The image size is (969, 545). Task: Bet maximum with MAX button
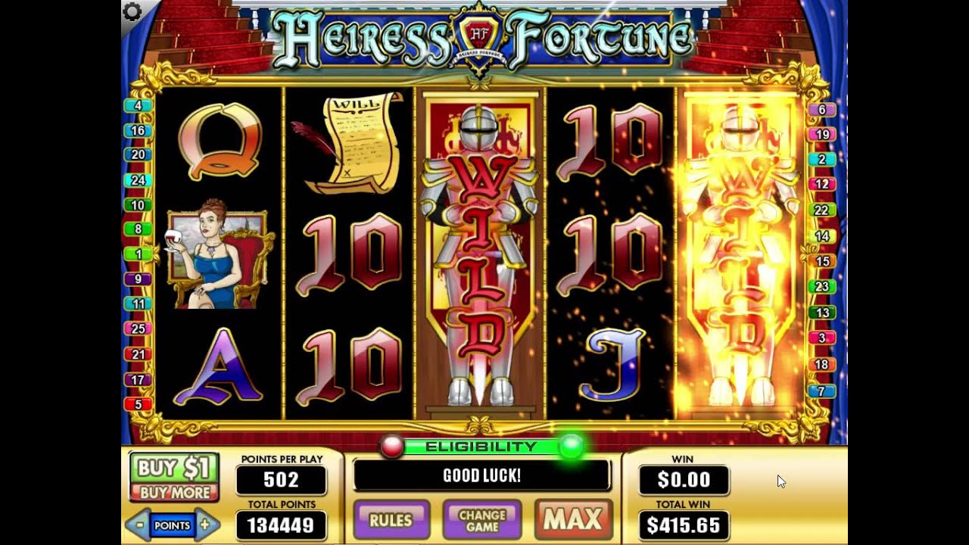tap(573, 519)
